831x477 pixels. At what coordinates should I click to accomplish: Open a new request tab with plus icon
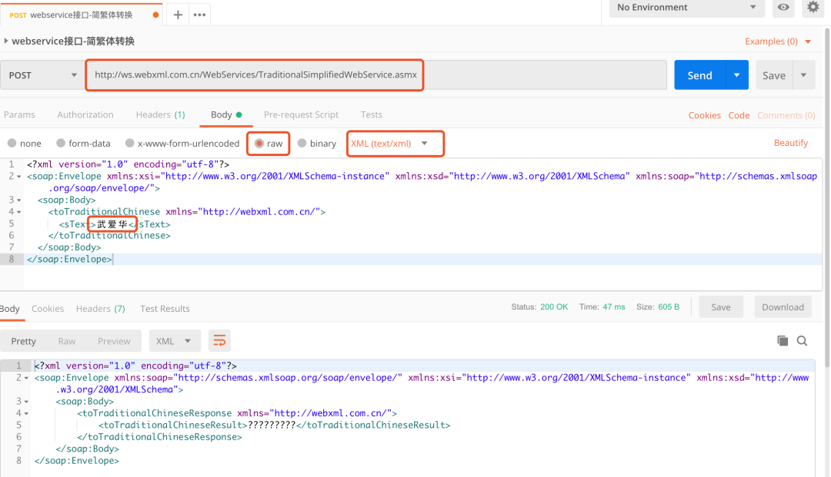click(x=178, y=15)
